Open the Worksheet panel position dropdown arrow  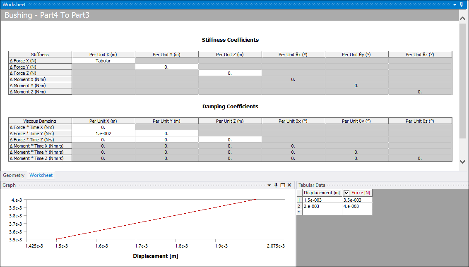pos(455,4)
